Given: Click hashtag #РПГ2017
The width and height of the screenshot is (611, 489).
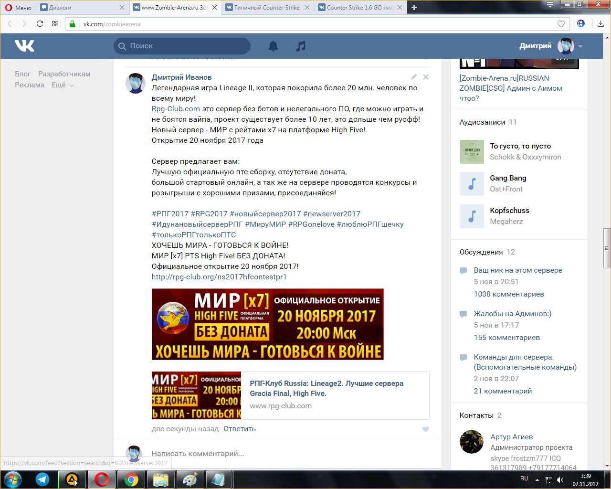Looking at the screenshot, I should [170, 214].
